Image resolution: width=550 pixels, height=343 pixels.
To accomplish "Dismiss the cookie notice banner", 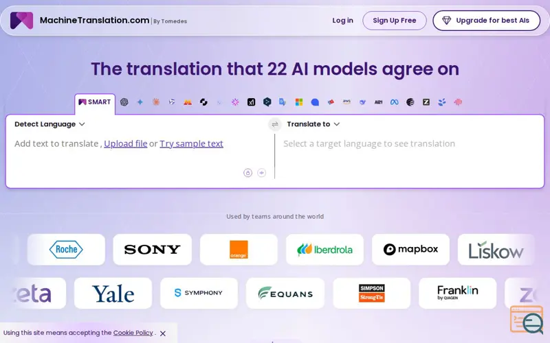I will (x=163, y=333).
